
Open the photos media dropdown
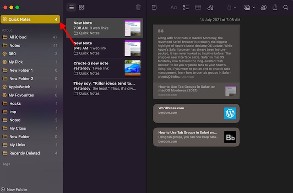click(x=249, y=7)
